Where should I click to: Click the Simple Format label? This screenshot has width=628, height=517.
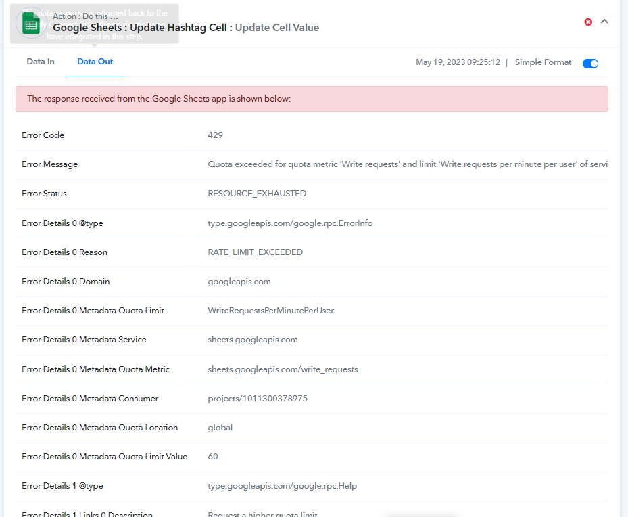[543, 62]
